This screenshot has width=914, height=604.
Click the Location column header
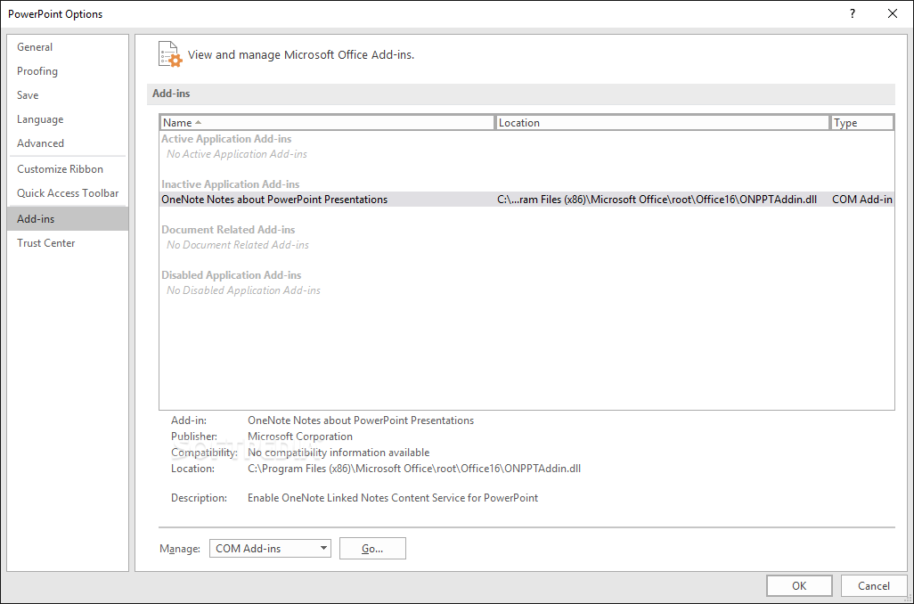point(662,122)
